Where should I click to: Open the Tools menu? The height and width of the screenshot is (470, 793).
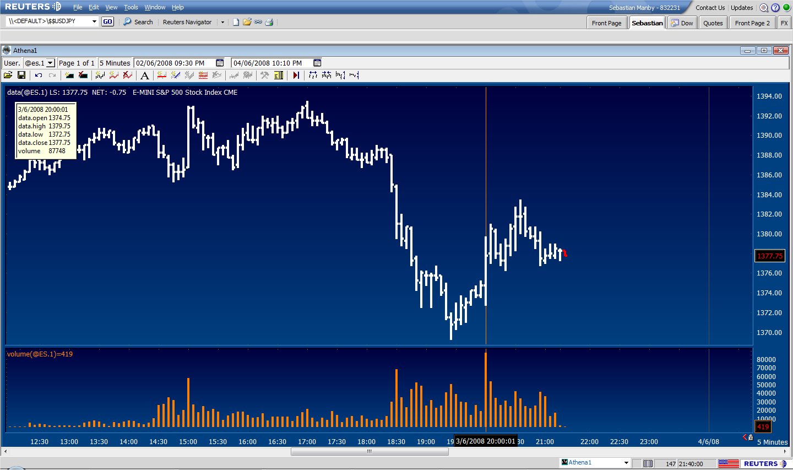(x=131, y=7)
